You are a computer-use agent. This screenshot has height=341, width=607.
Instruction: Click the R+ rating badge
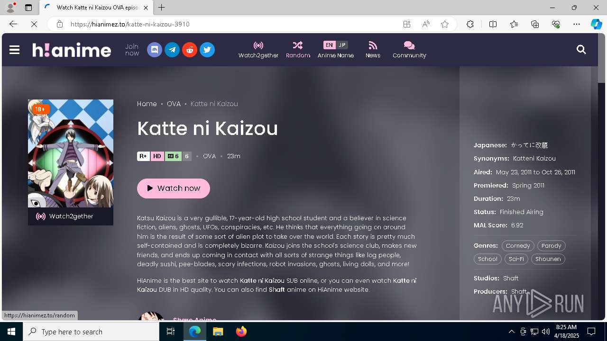pos(143,156)
